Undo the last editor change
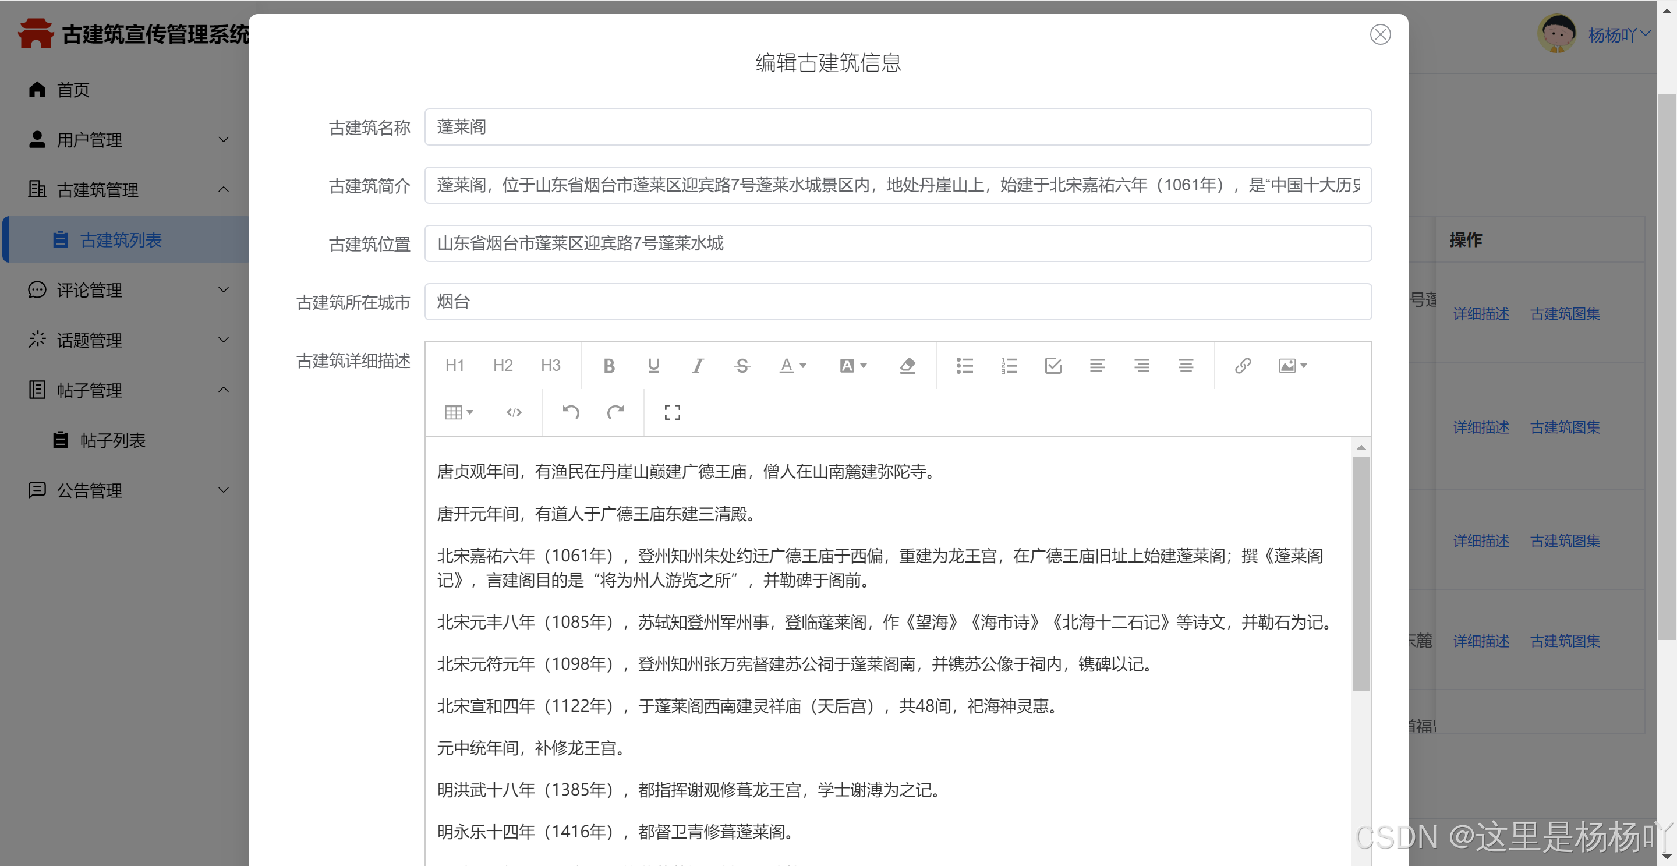The width and height of the screenshot is (1677, 866). tap(571, 412)
